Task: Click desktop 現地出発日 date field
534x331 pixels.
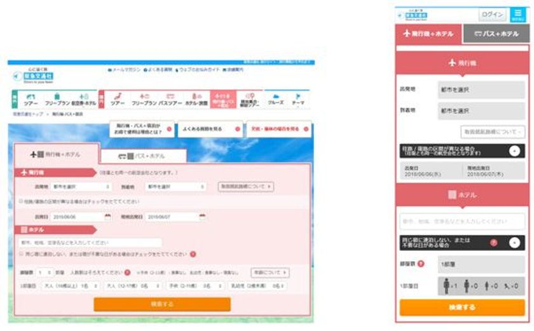Action: [x=171, y=217]
